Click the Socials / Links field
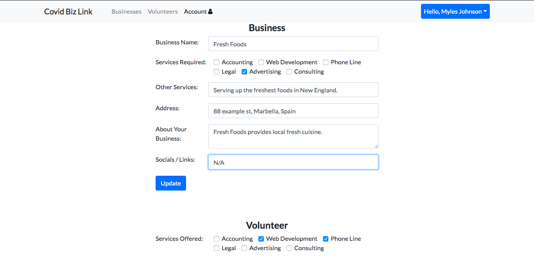 coord(293,162)
